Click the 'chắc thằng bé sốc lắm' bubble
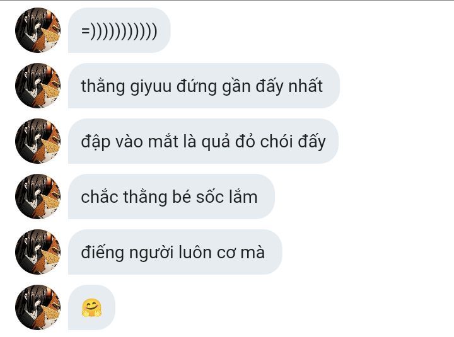The image size is (454, 337). [x=172, y=197]
